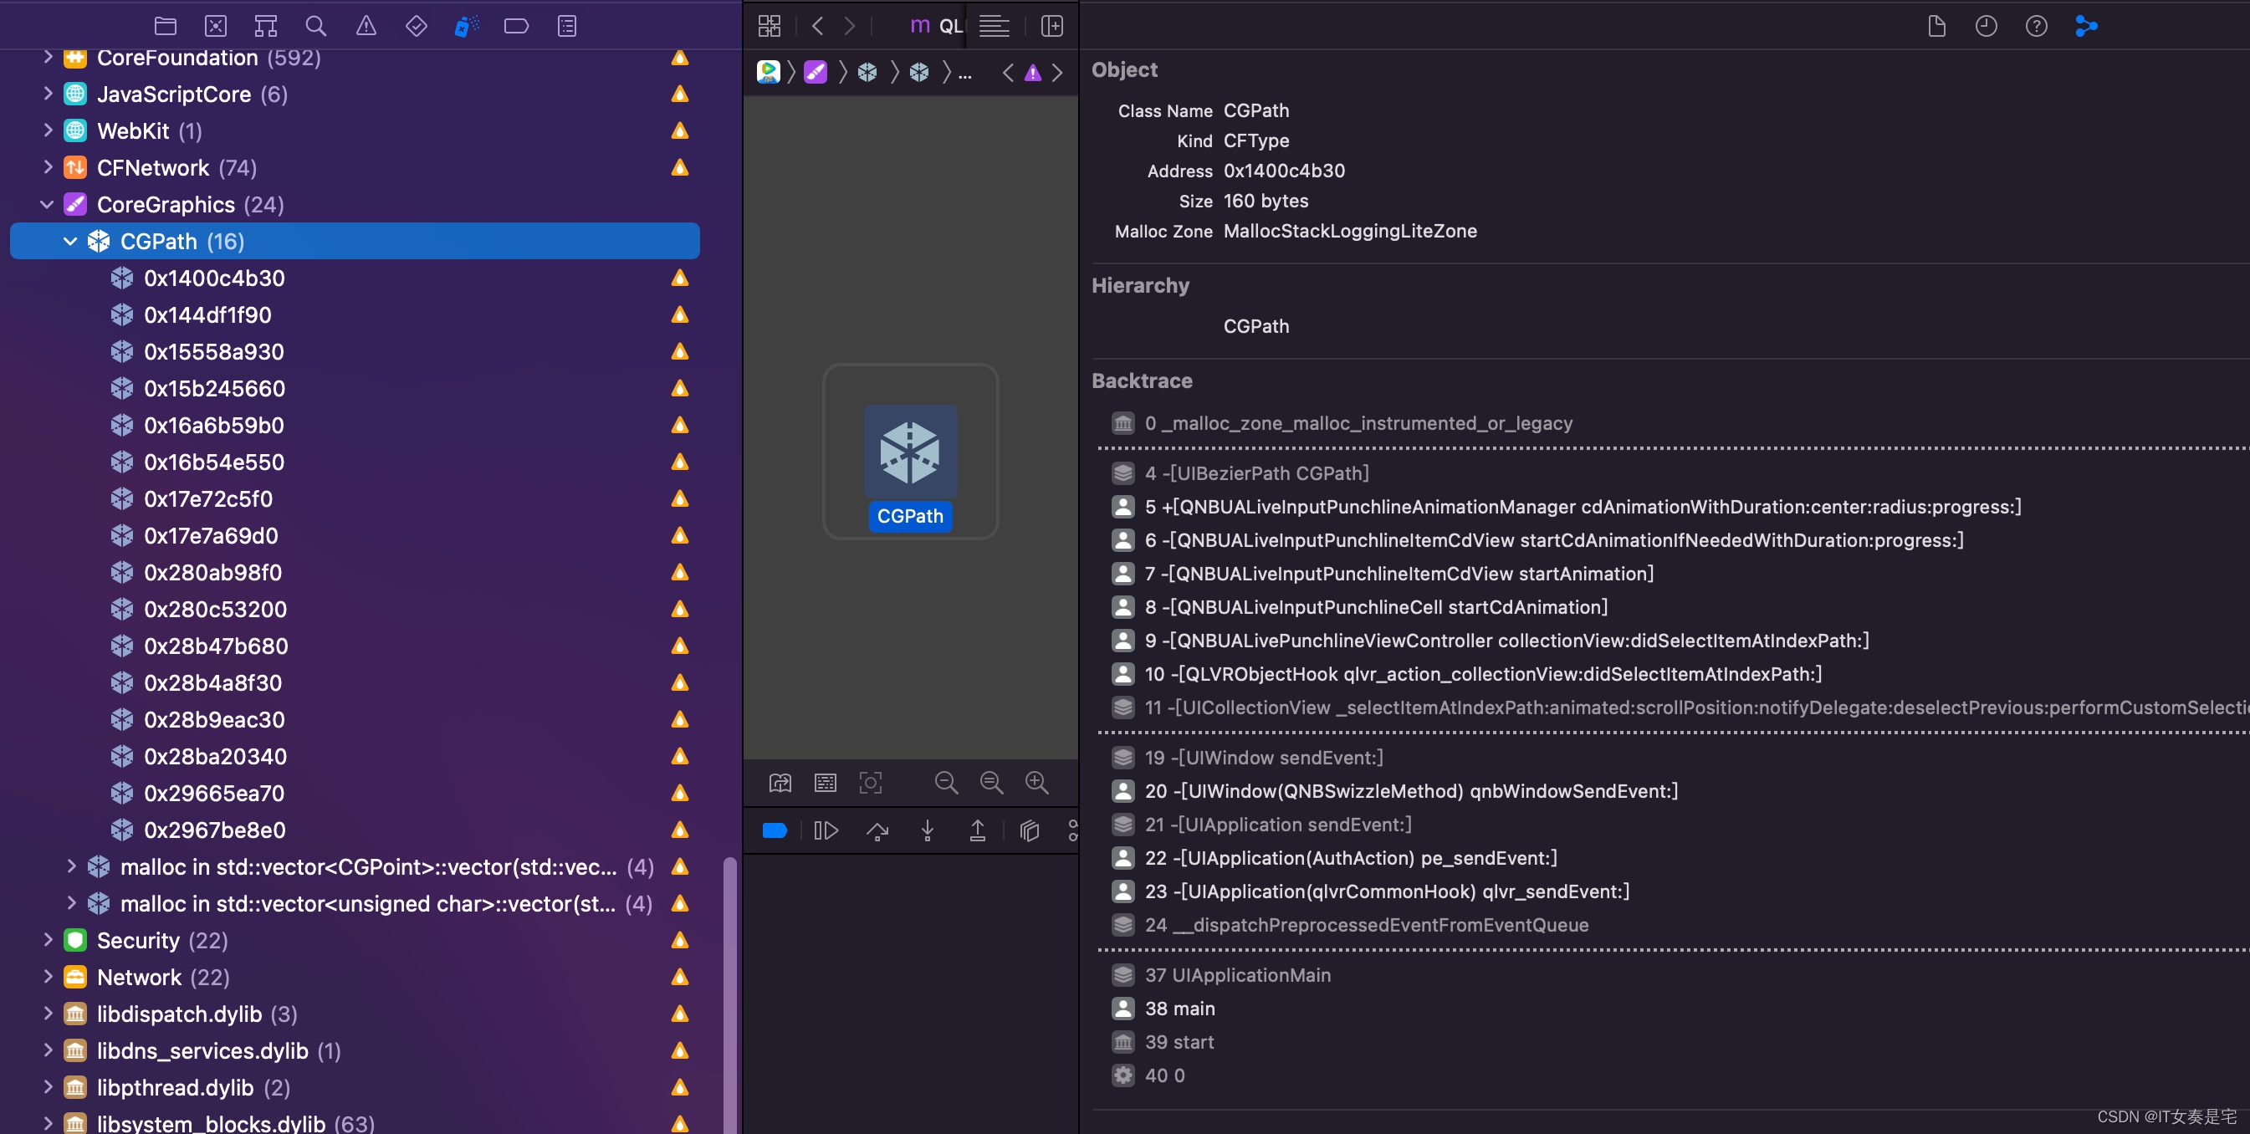
Task: Toggle the Focus on selected node button
Action: coord(871,782)
